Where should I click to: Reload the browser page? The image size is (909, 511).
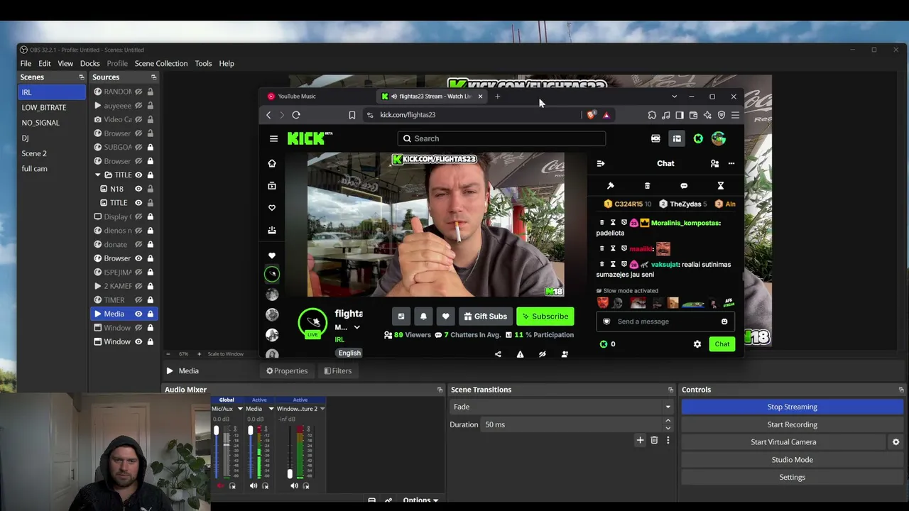click(296, 115)
